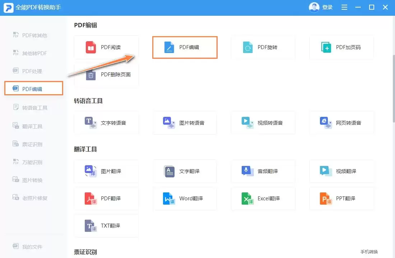Select the highlighted PDF编辑 tool
Viewport: 395px width, 258px height.
(x=185, y=47)
